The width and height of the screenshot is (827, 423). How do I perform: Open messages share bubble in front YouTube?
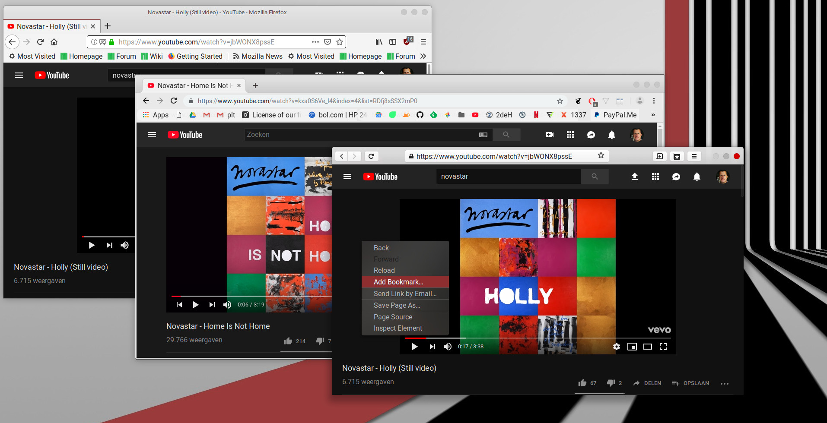(676, 177)
